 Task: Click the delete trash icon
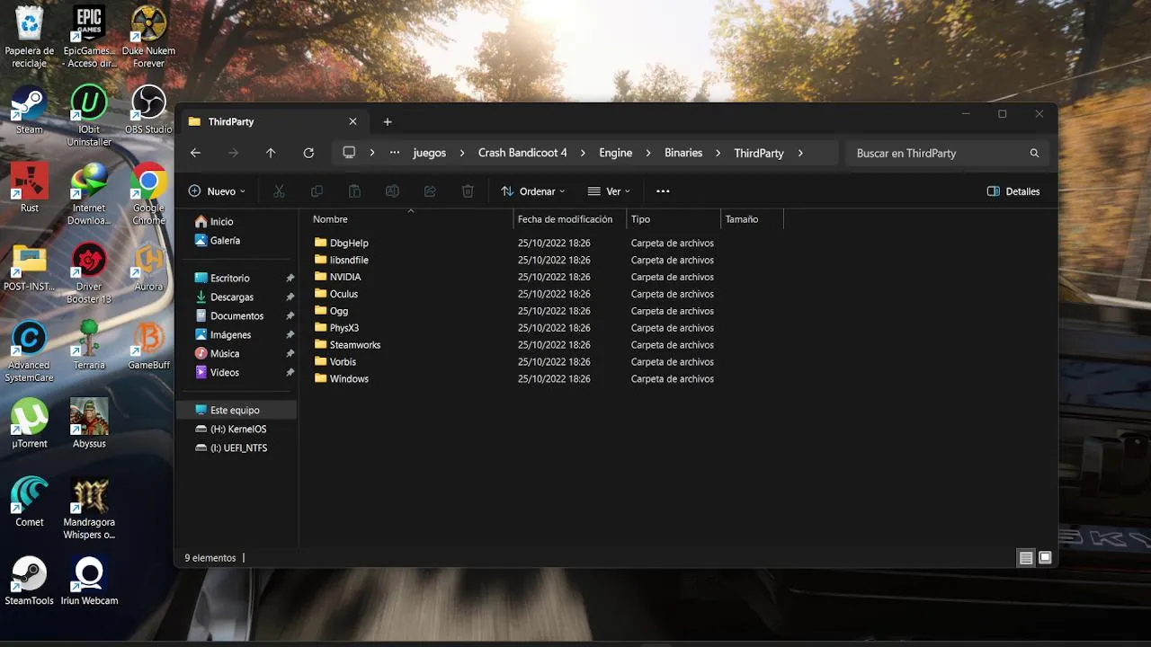click(468, 191)
